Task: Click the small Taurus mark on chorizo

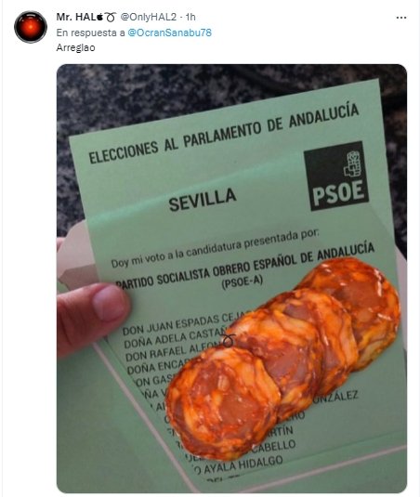Action: (229, 340)
